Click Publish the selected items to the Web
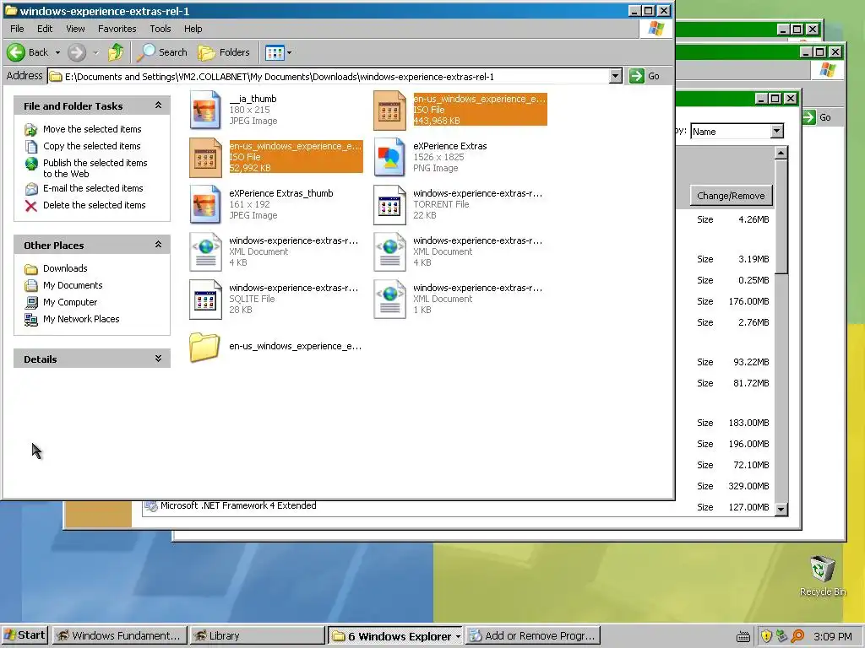This screenshot has width=865, height=648. click(x=95, y=168)
